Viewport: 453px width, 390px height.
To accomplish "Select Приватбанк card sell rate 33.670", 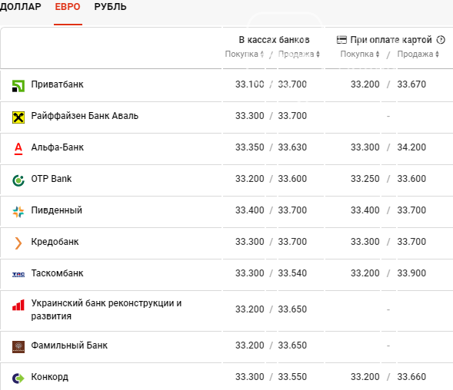I will (411, 84).
